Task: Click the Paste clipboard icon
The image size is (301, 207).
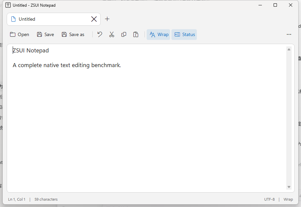Action: tap(136, 34)
